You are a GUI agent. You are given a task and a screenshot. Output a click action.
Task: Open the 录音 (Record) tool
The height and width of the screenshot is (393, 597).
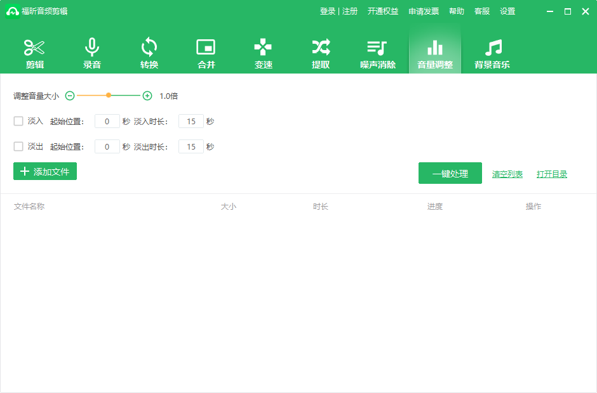click(x=91, y=52)
